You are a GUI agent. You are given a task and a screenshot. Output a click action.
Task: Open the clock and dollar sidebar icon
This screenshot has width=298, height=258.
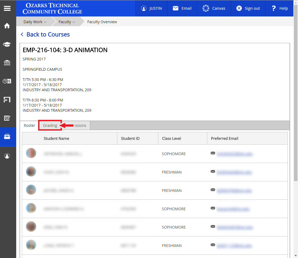7,81
